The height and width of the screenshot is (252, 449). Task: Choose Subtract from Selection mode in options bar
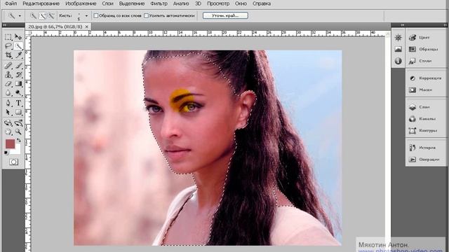coord(51,16)
